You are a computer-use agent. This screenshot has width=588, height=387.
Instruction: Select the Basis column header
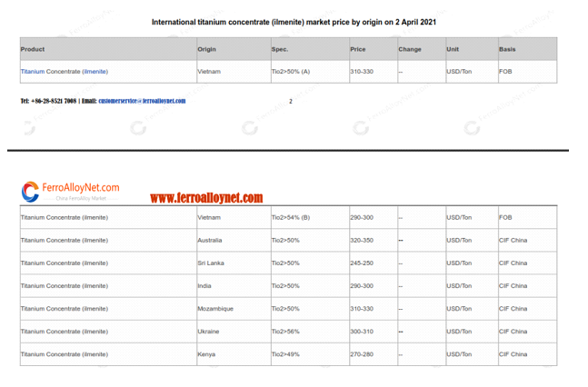pos(507,49)
